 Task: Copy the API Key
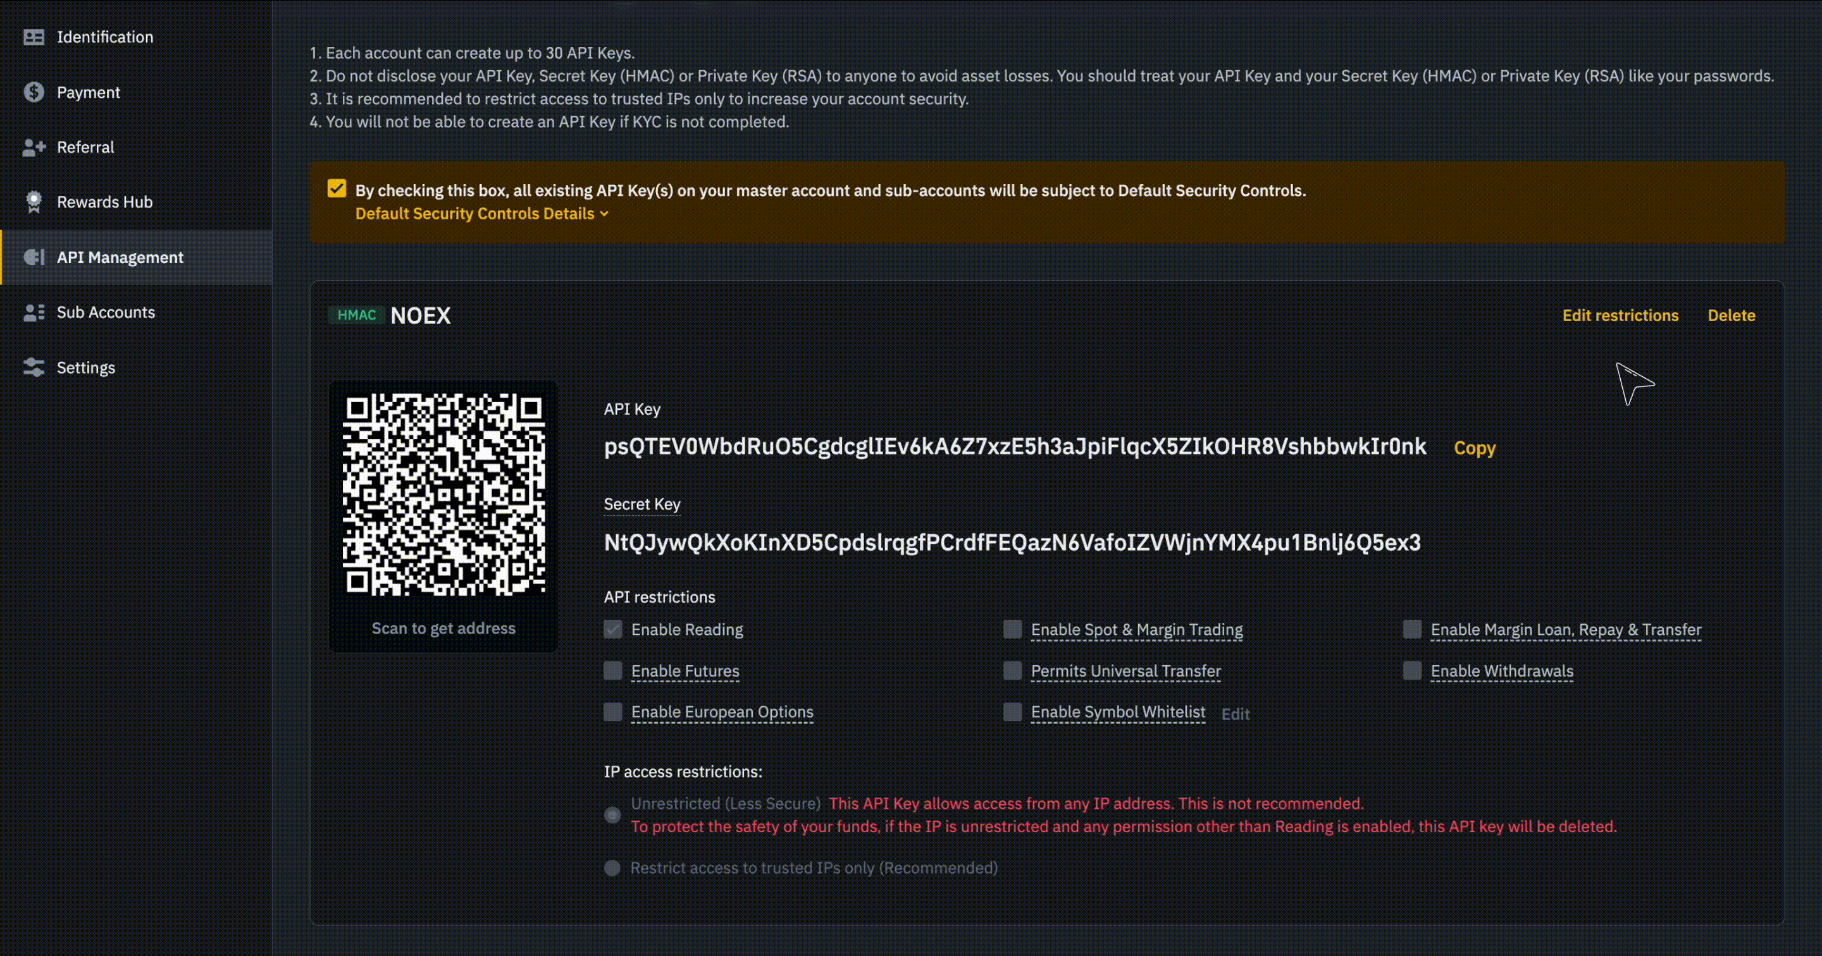(1474, 448)
